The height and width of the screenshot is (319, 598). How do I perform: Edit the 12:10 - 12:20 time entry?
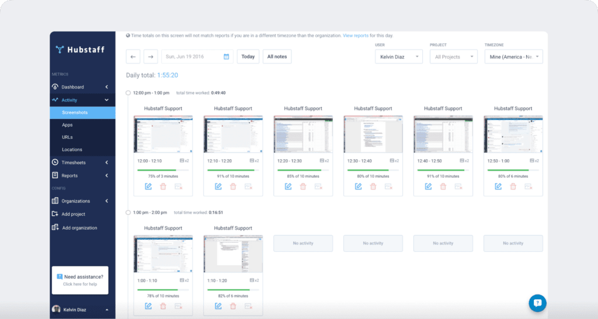pos(218,187)
